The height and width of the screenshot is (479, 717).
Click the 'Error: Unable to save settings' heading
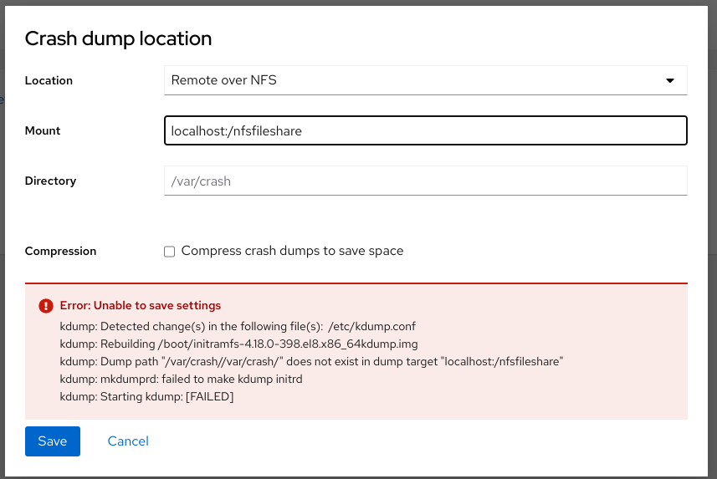pos(141,305)
